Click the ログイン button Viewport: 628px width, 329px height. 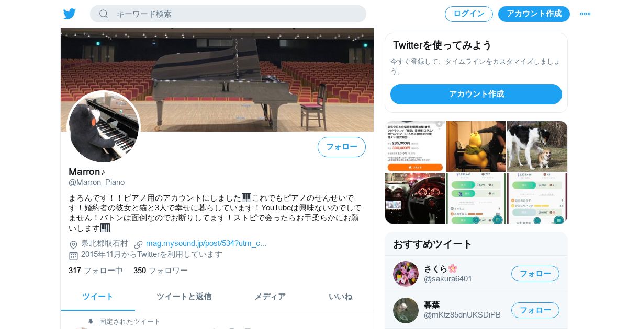tap(469, 14)
